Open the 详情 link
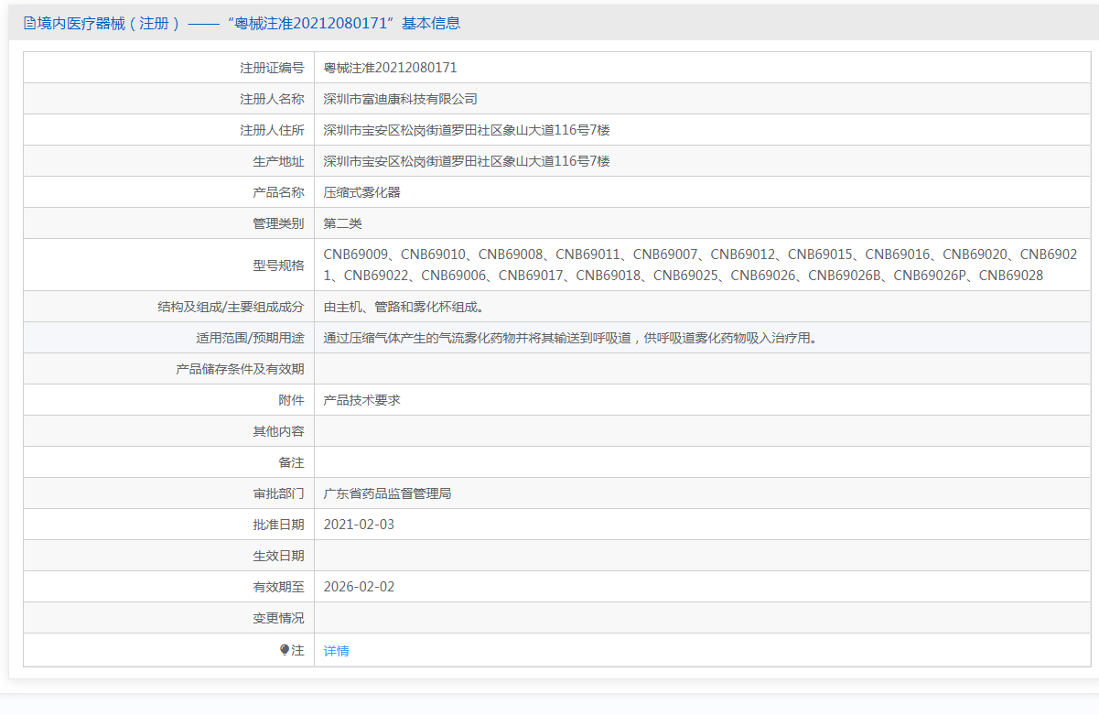This screenshot has height=715, width=1099. [x=337, y=651]
